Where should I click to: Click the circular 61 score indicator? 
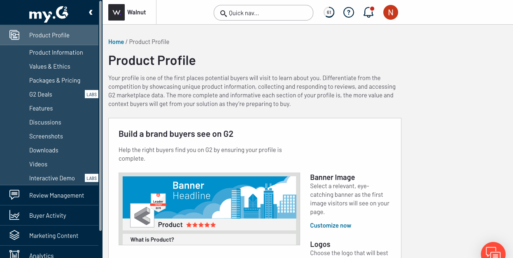(329, 13)
